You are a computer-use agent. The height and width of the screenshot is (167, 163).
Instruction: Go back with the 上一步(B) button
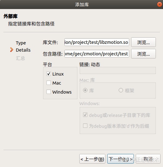click(x=92, y=159)
